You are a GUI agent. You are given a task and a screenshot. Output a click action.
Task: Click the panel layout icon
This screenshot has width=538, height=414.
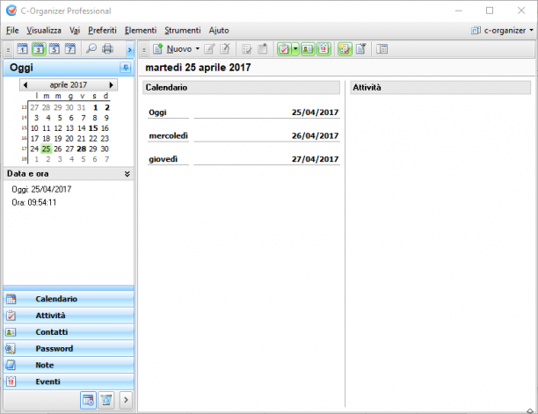[x=382, y=49]
